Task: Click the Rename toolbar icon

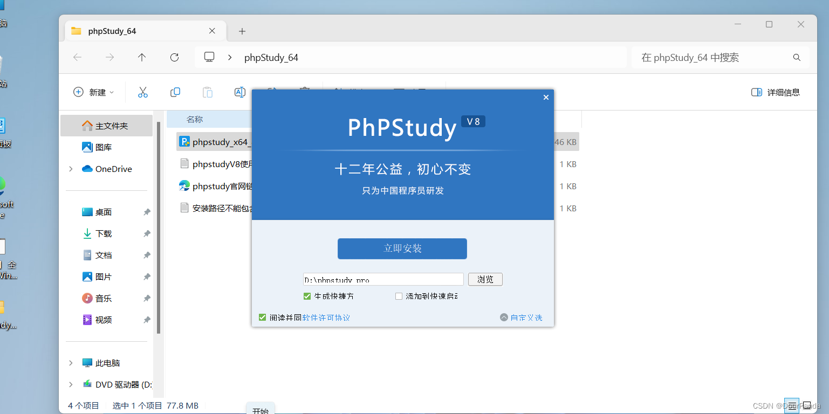Action: point(240,92)
